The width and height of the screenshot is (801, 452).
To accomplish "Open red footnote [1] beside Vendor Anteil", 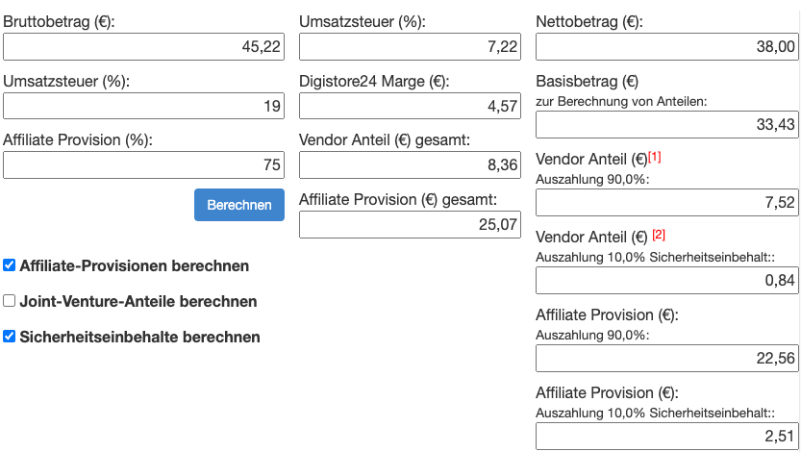I will [x=656, y=157].
